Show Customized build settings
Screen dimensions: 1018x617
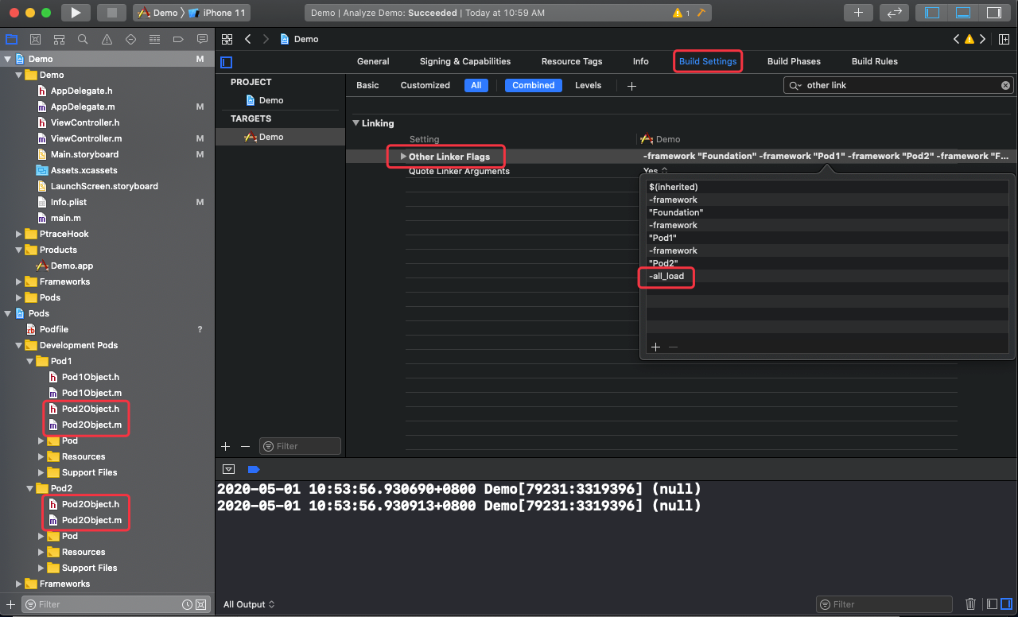425,85
